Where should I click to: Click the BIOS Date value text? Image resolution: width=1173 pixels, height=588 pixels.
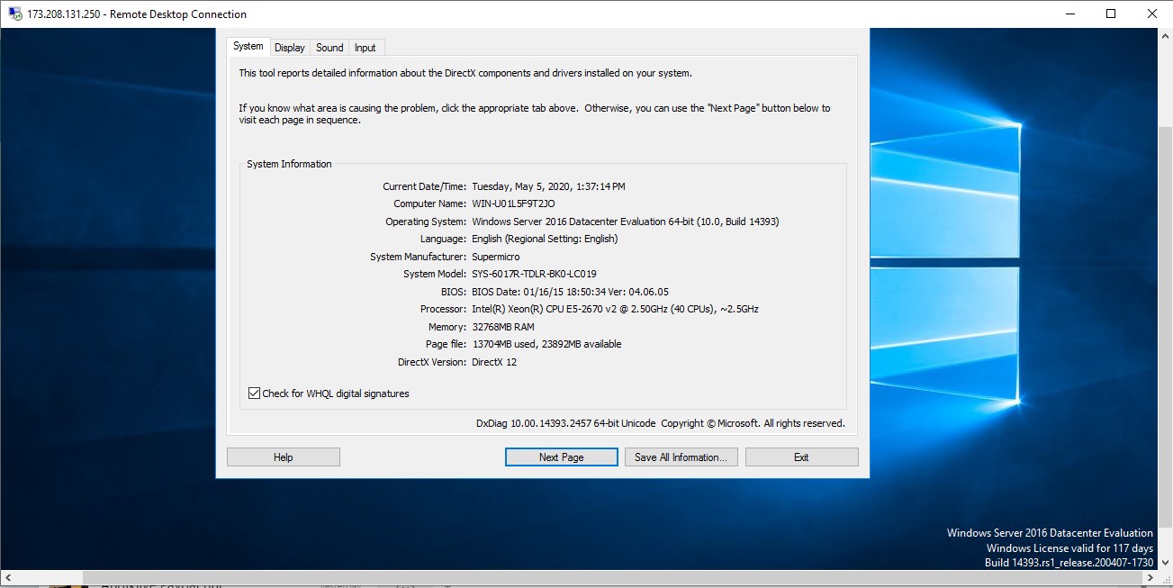coord(570,292)
